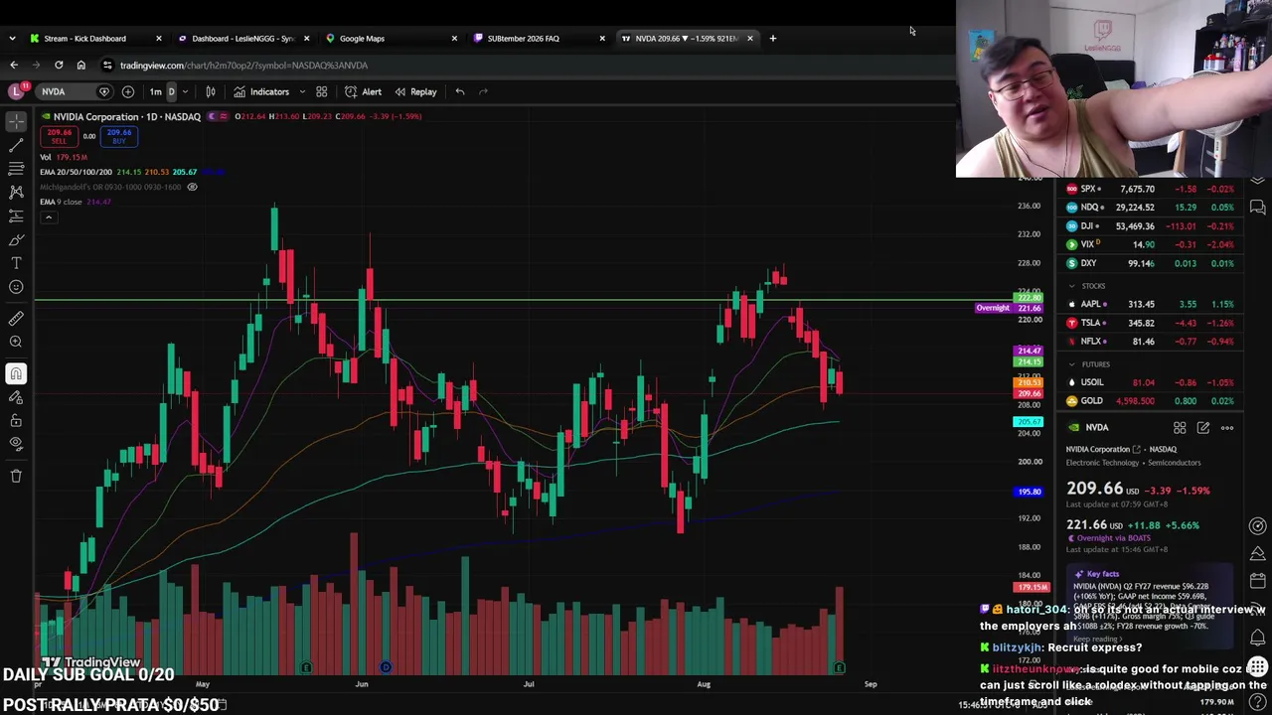The width and height of the screenshot is (1272, 715).
Task: Switch to the Google Maps tab
Action: [x=391, y=38]
